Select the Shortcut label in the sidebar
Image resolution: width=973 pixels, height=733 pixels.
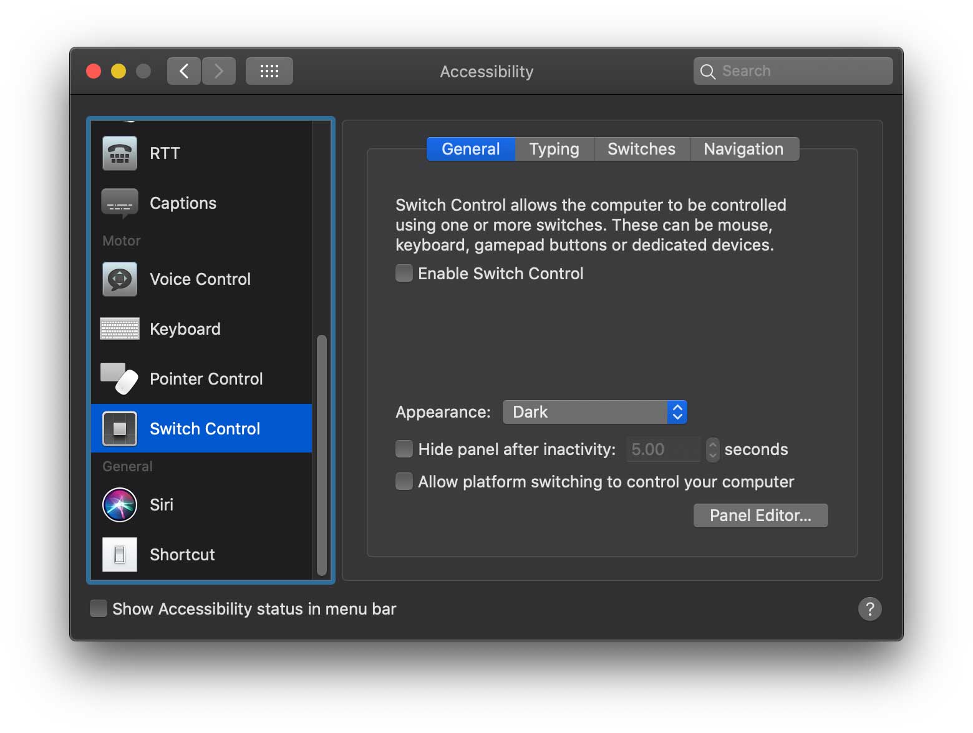click(183, 555)
